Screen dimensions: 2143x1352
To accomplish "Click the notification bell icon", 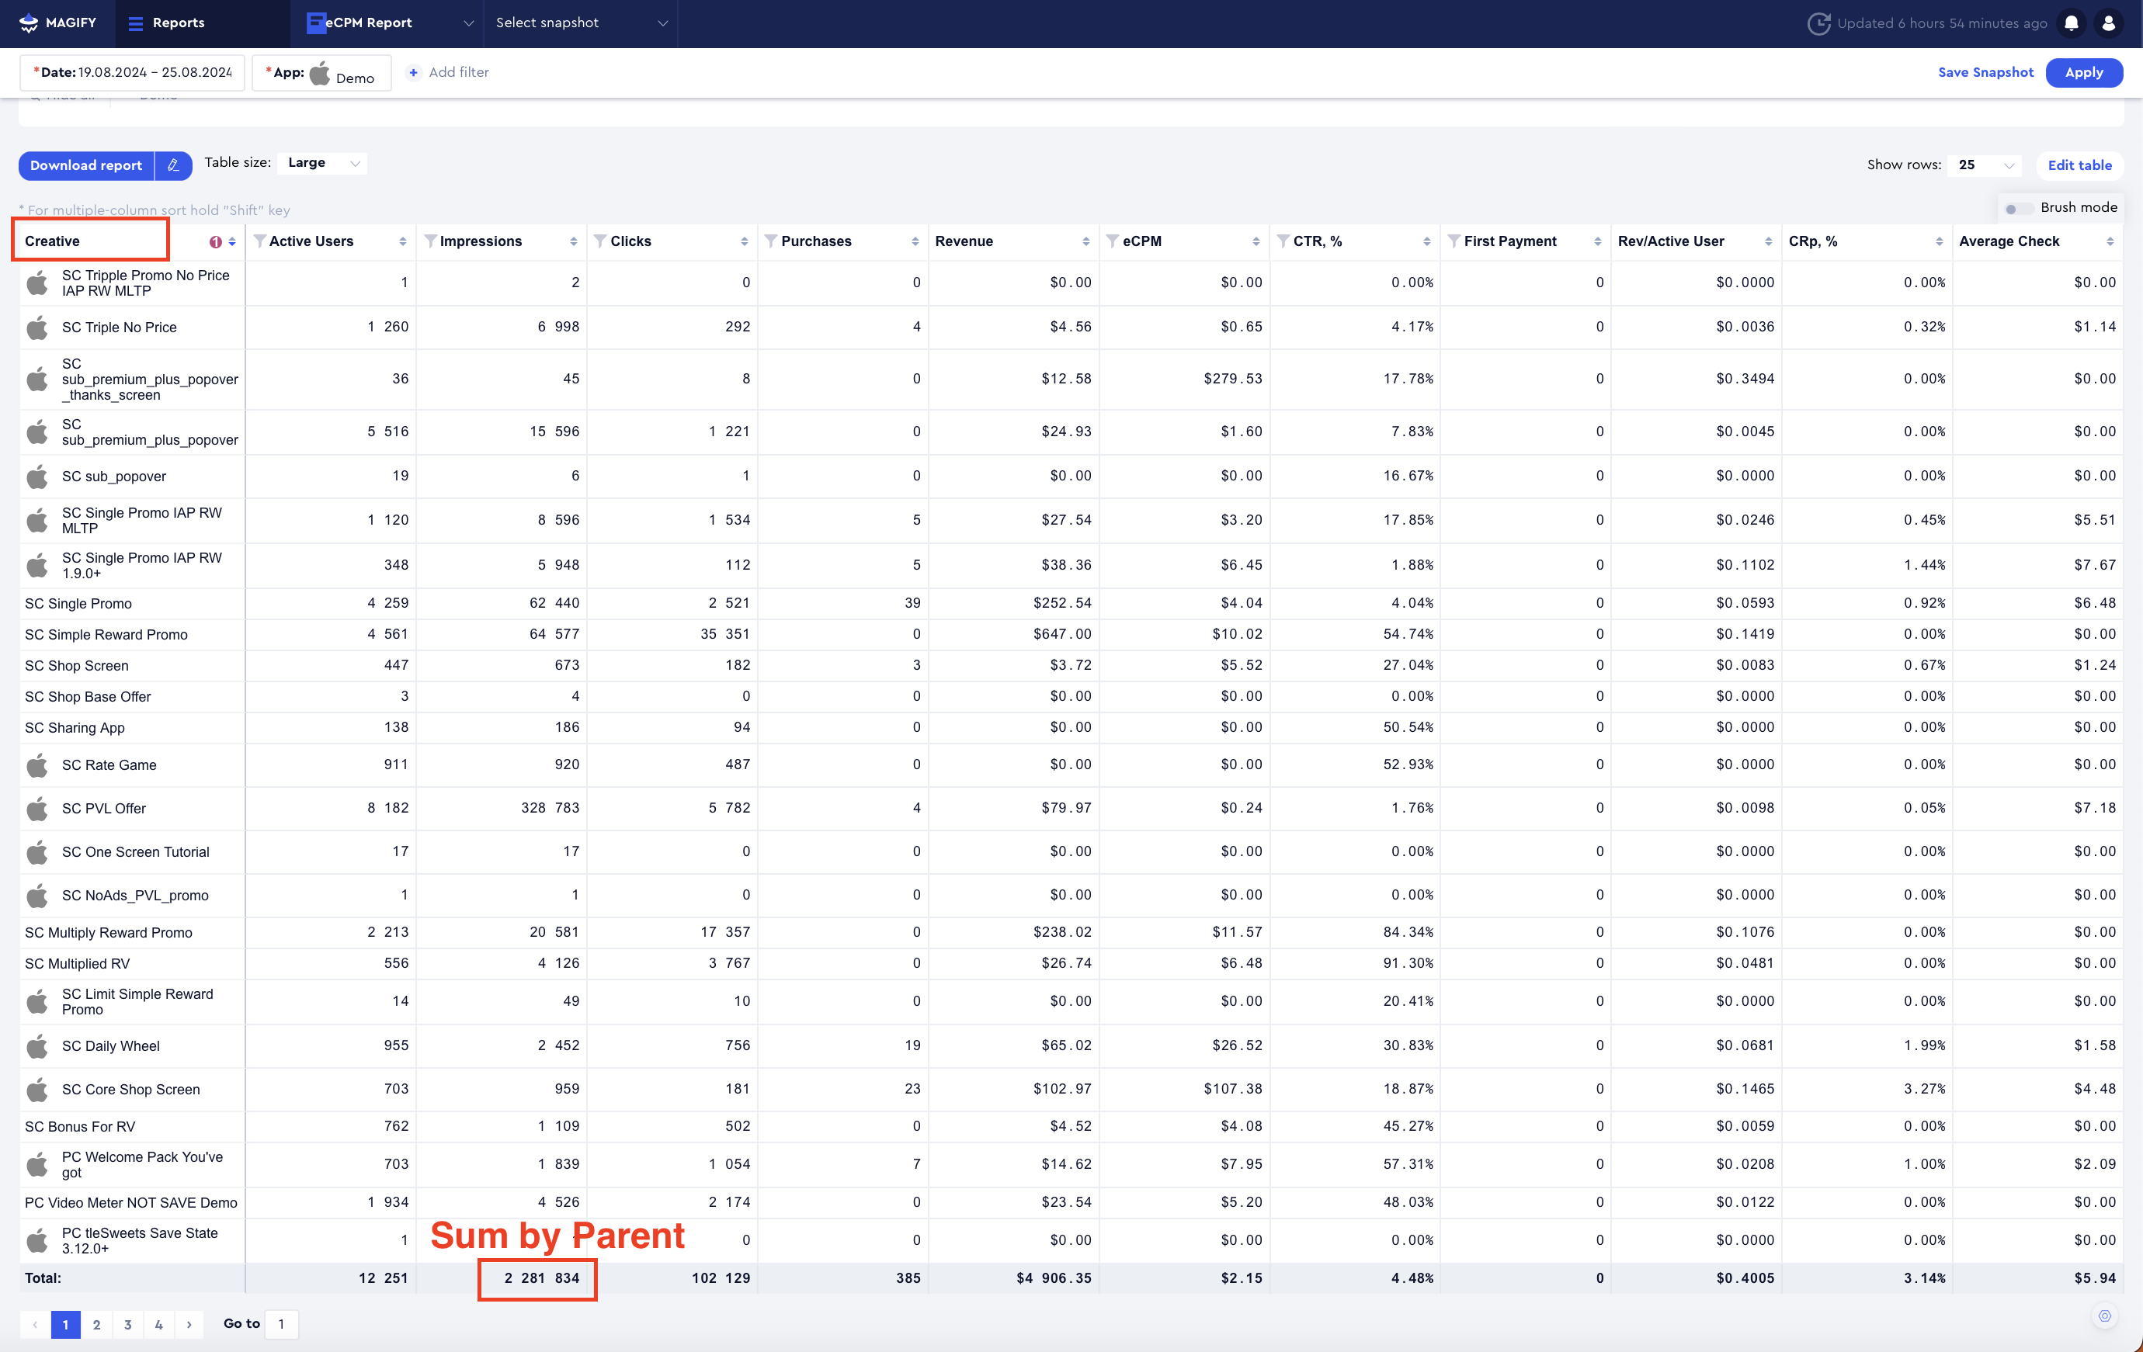I will coord(2071,23).
